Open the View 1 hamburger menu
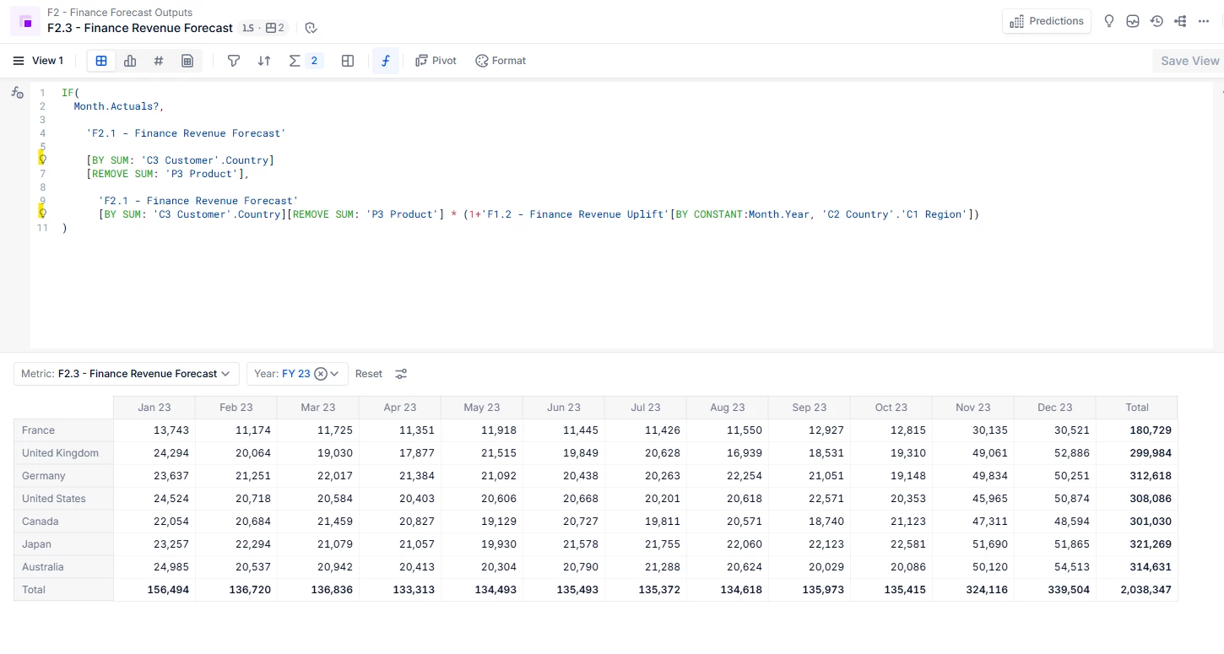 (19, 61)
